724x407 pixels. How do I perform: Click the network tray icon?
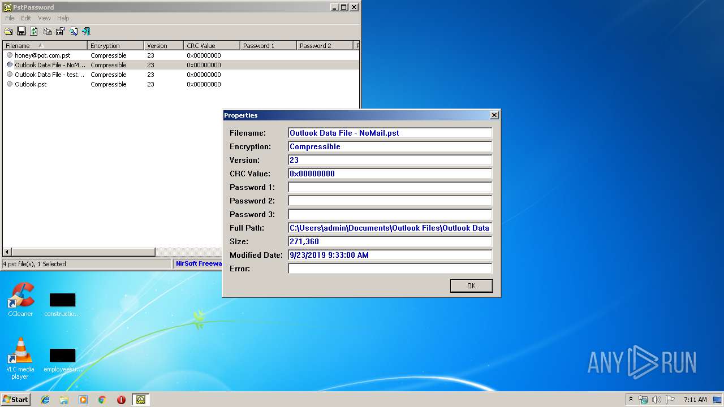(643, 400)
